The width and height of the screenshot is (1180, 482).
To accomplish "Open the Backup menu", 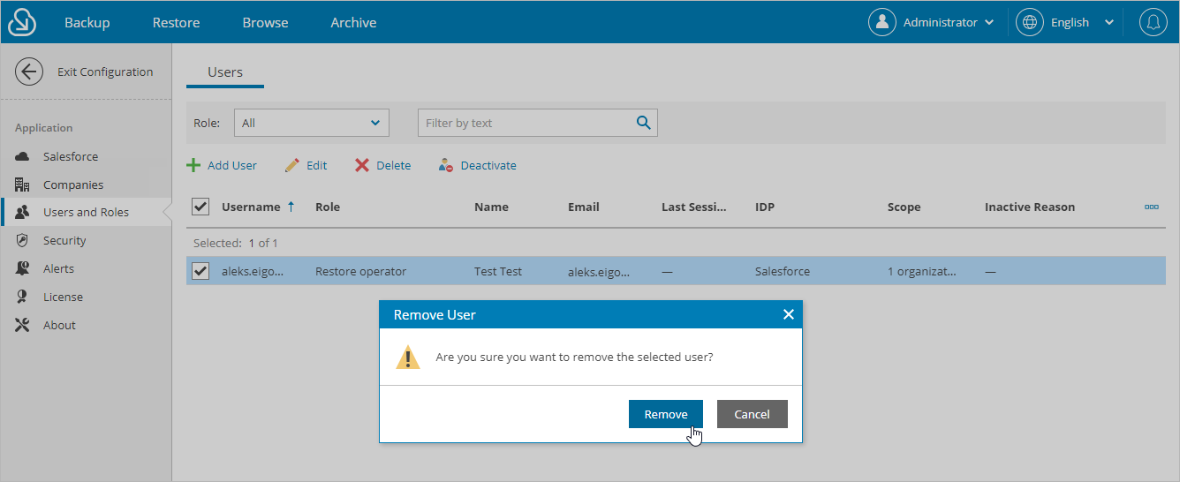I will click(x=87, y=23).
